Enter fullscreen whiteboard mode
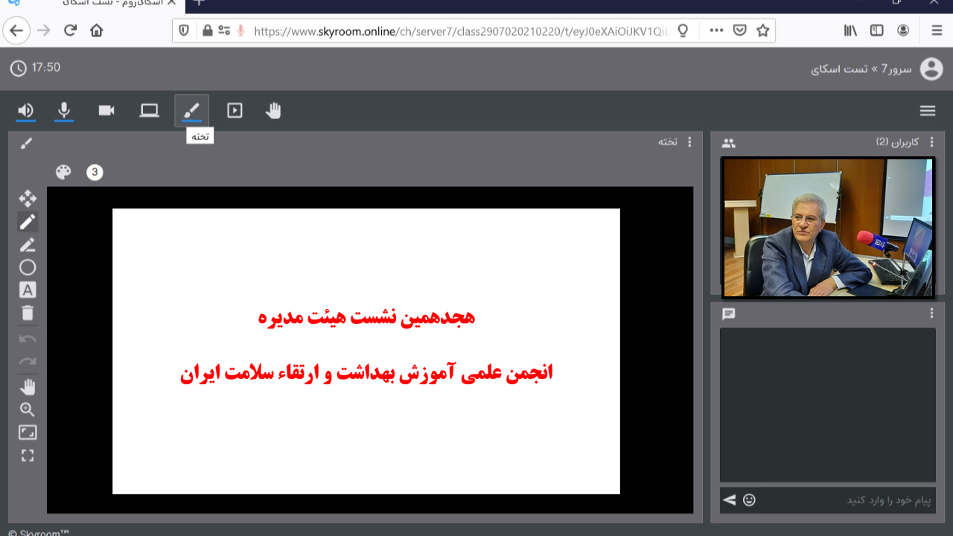953x536 pixels. click(28, 456)
